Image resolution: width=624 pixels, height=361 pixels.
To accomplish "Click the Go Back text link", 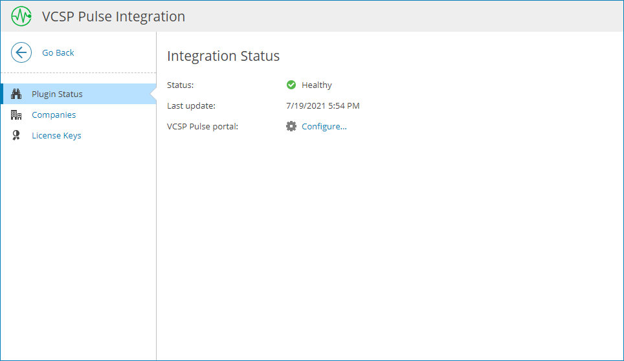I will 58,52.
